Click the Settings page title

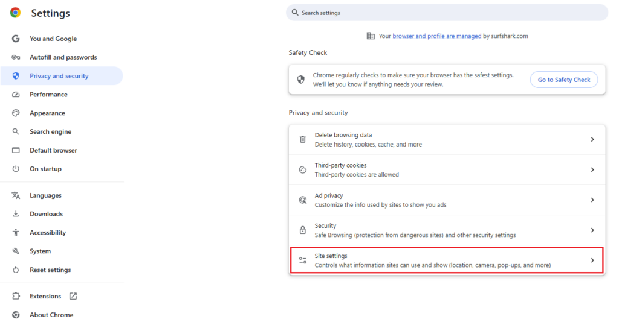(x=51, y=13)
